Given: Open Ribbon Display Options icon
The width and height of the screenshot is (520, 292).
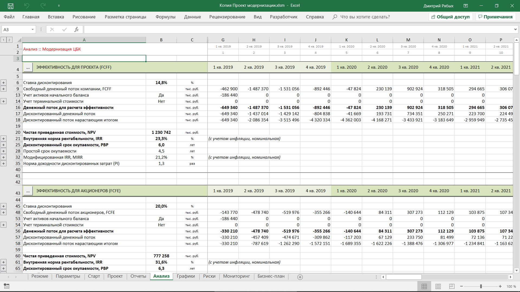Looking at the screenshot, I should (466, 6).
